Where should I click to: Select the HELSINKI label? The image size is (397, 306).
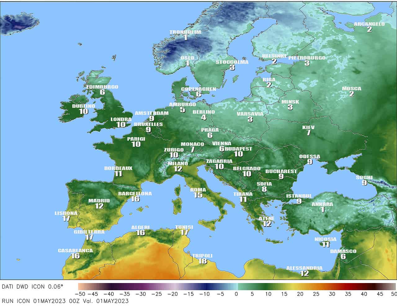click(274, 56)
